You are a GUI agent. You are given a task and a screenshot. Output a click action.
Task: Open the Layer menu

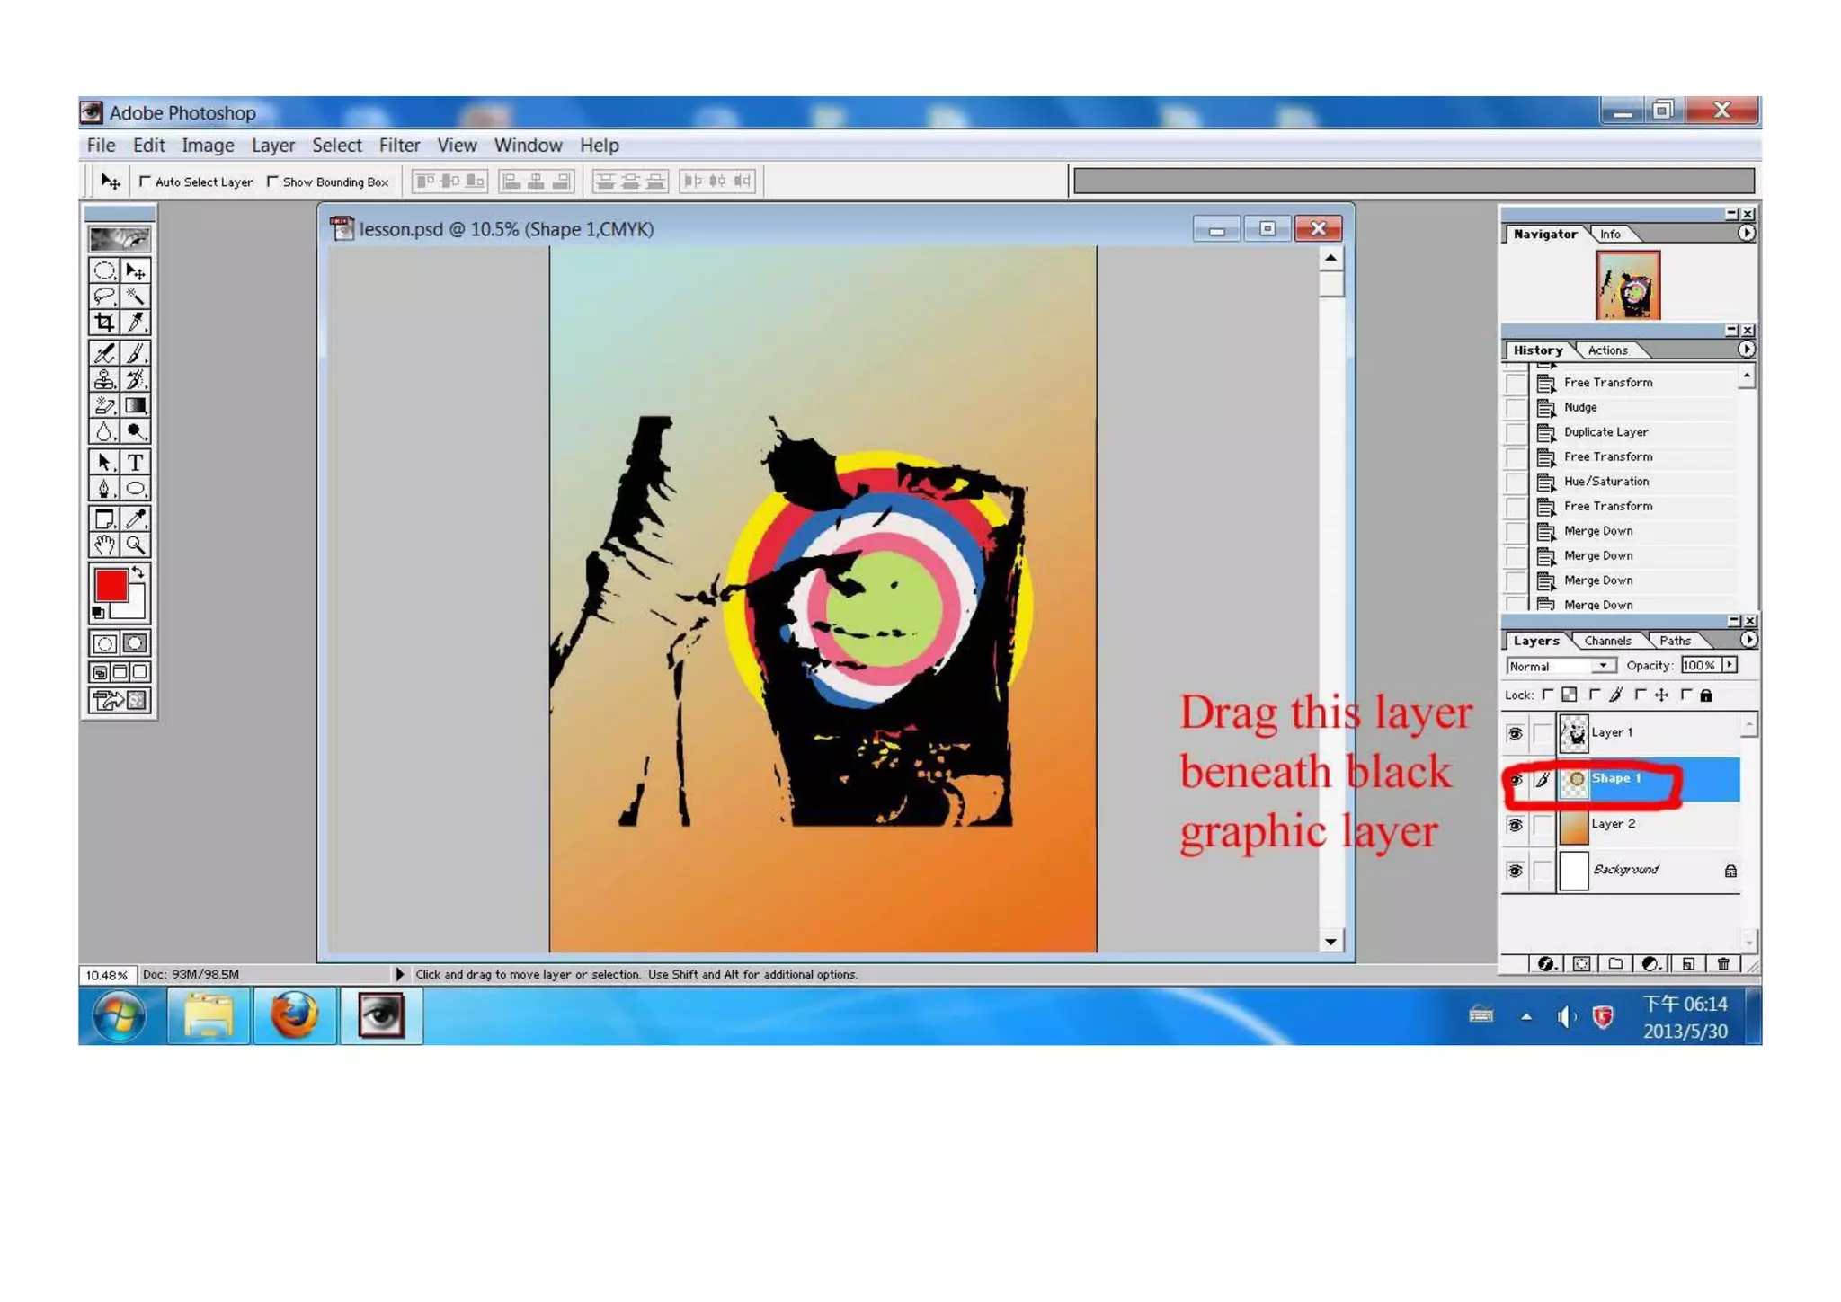pyautogui.click(x=273, y=146)
